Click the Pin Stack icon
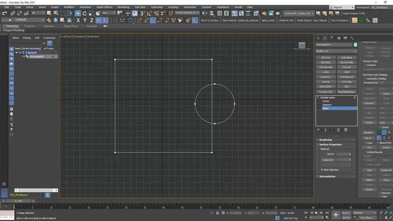The image size is (393, 221). [318, 130]
